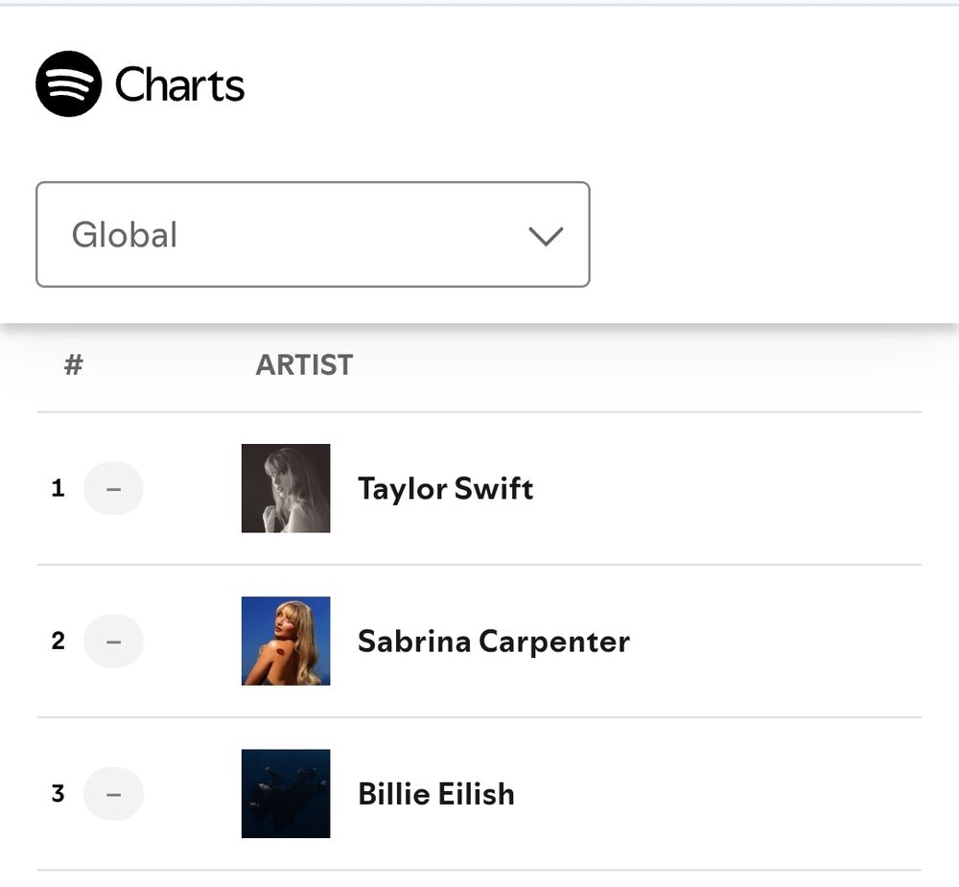Image resolution: width=959 pixels, height=887 pixels.
Task: Click the ARTIST column header
Action: click(x=304, y=364)
